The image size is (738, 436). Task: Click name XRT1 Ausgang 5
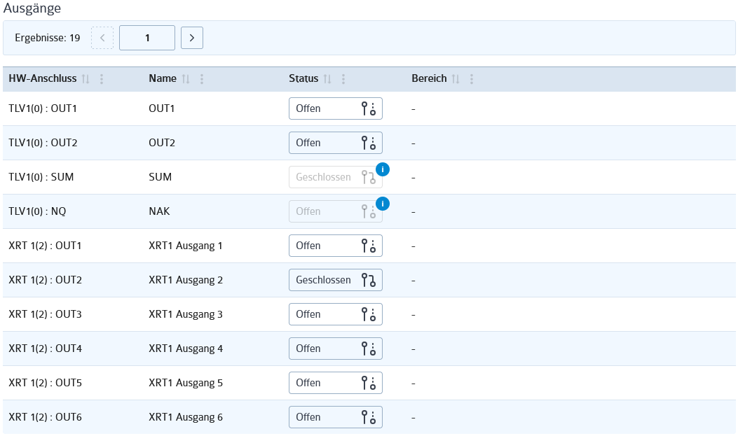[x=186, y=383]
